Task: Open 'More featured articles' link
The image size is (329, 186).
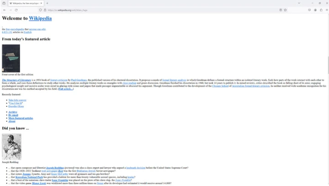Action: tap(21, 118)
